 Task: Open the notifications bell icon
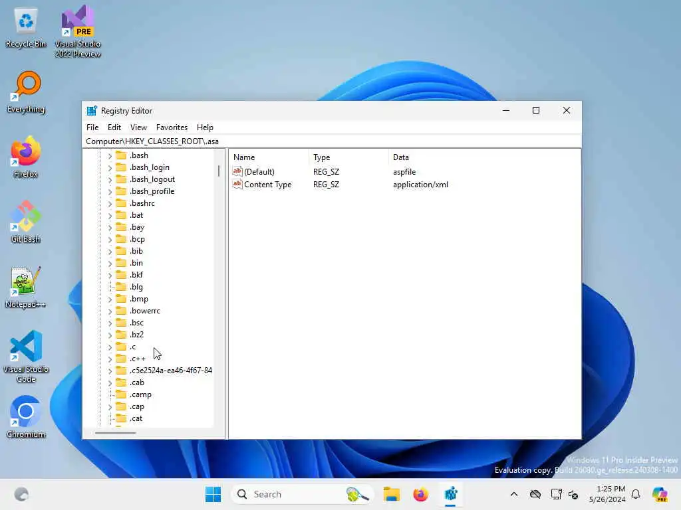pos(636,494)
